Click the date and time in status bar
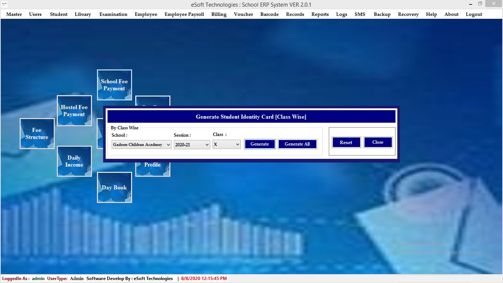503x283 pixels. (x=204, y=279)
